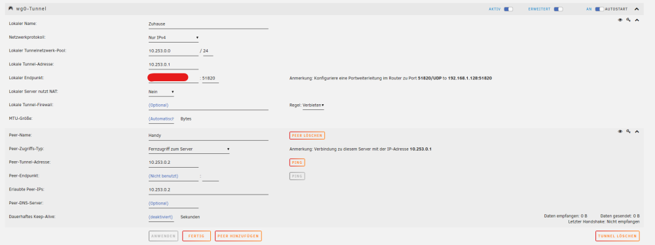The image size is (655, 245).
Task: Toggle the AKTIV switch
Action: tap(508, 9)
